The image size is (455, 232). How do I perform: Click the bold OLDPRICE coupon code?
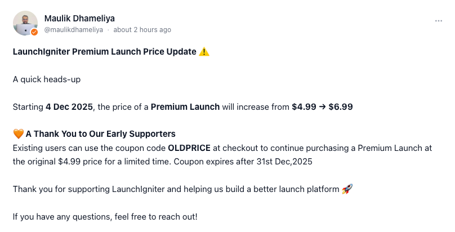[189, 148]
